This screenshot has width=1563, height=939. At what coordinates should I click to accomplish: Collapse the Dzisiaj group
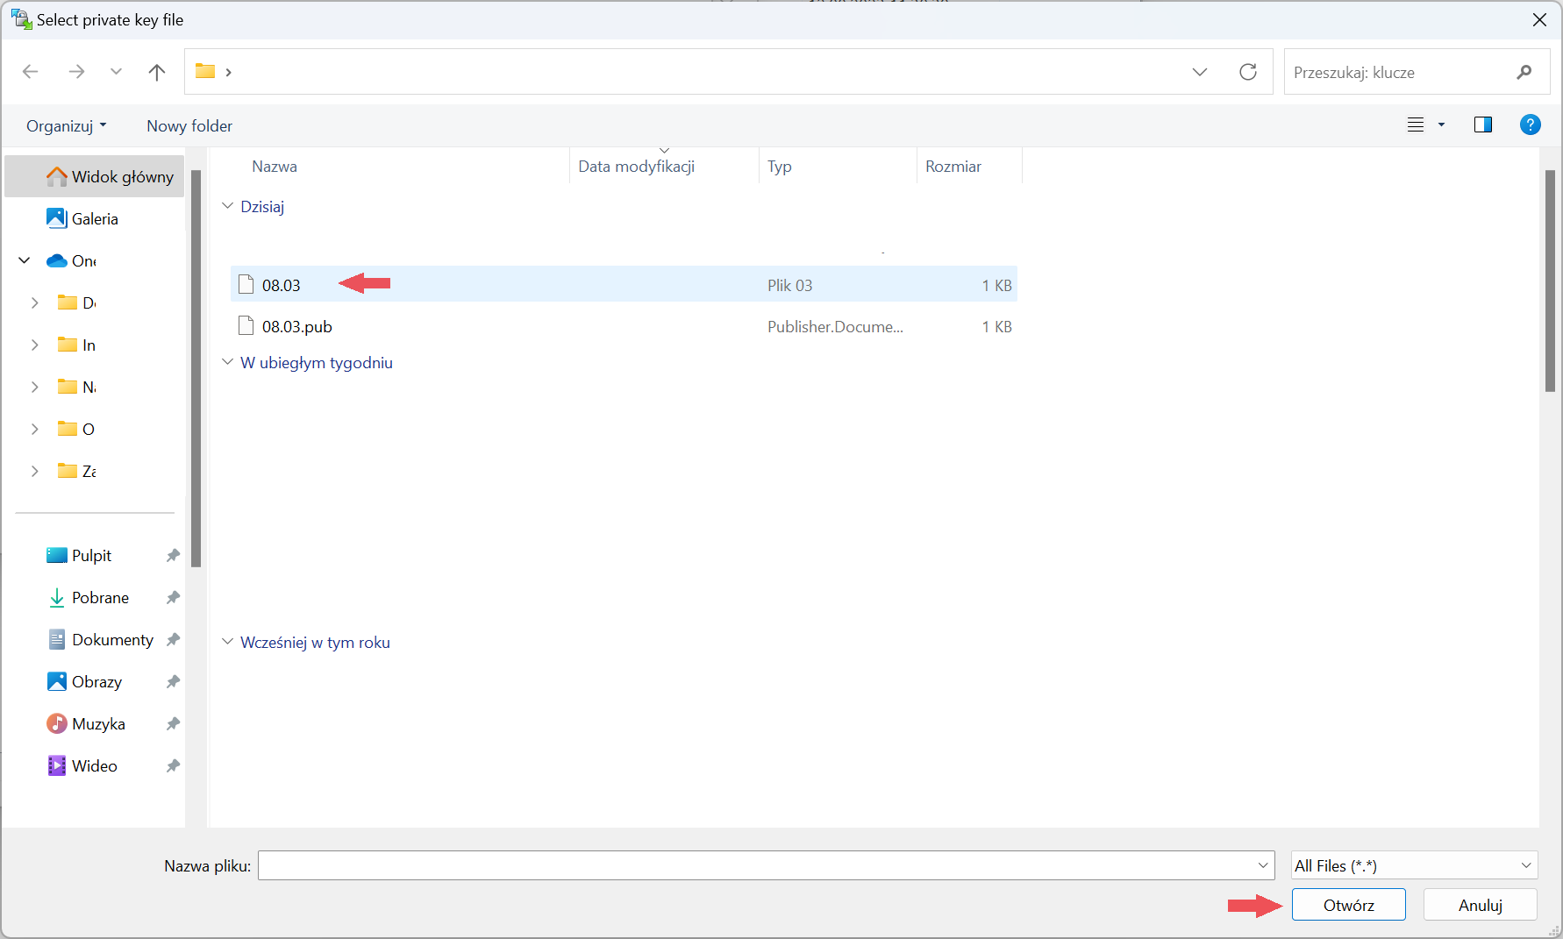point(228,206)
